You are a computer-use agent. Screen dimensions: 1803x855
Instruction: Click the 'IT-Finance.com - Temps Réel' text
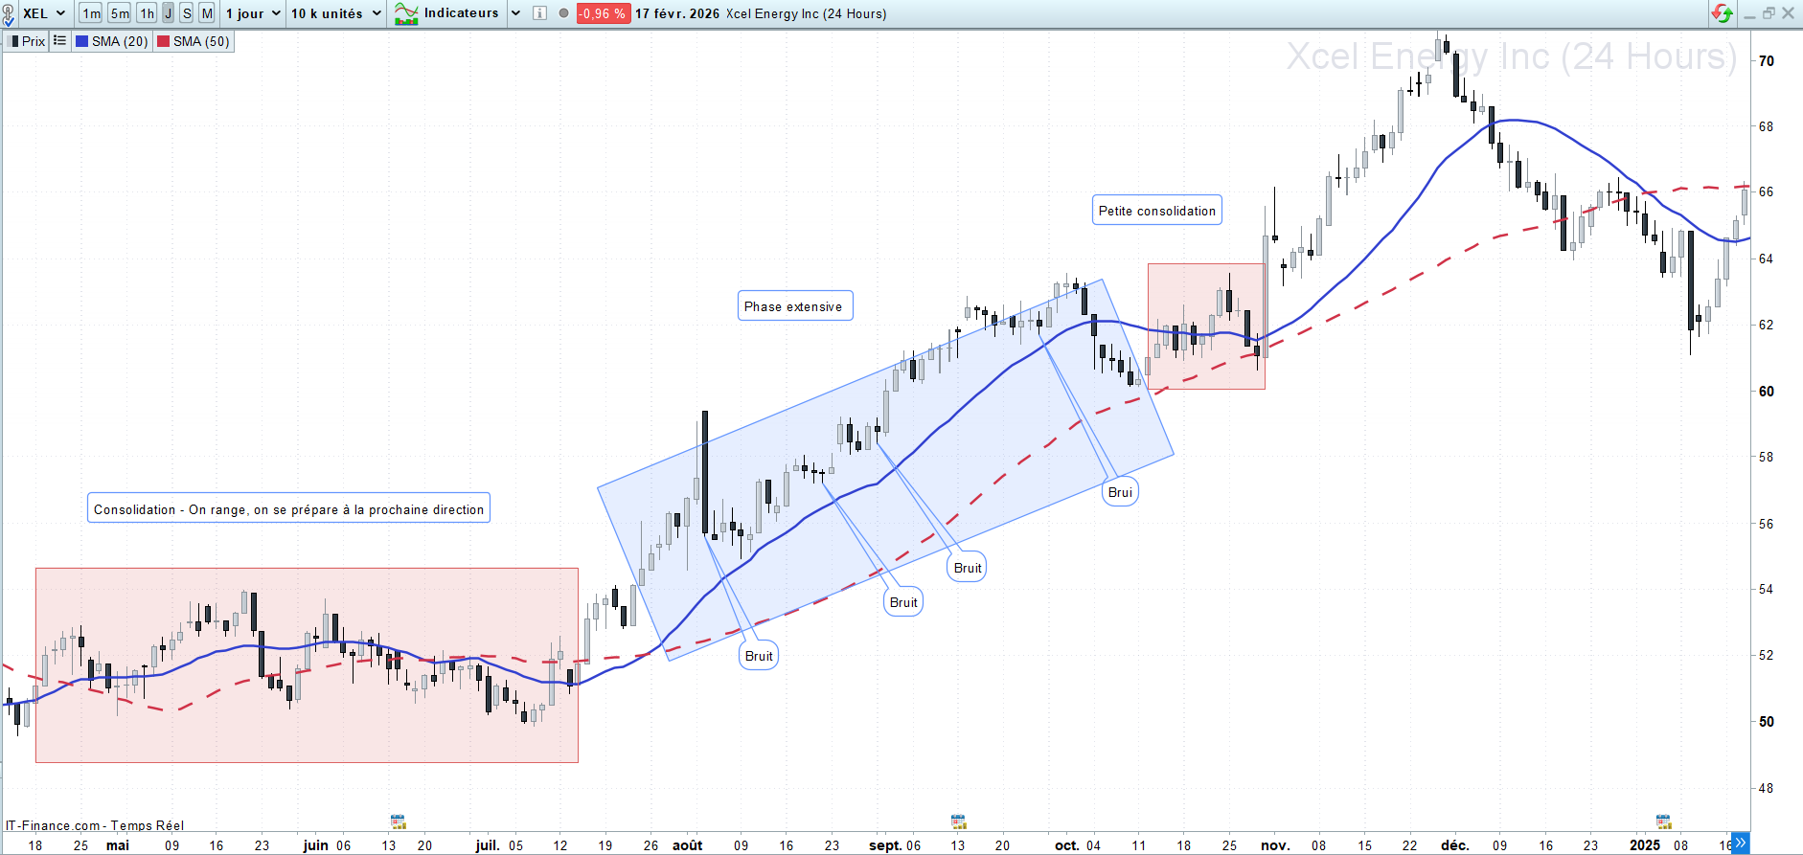tap(95, 825)
